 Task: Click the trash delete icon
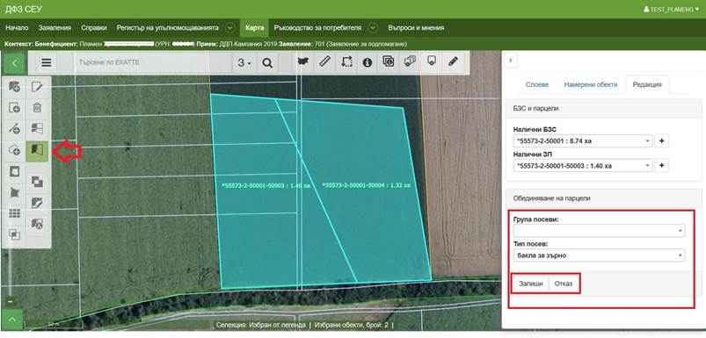click(x=37, y=108)
